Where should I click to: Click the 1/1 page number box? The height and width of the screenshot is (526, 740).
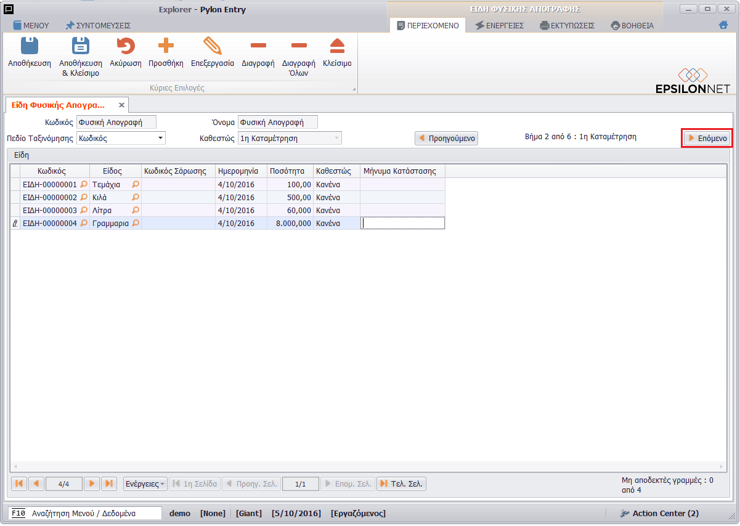click(300, 484)
